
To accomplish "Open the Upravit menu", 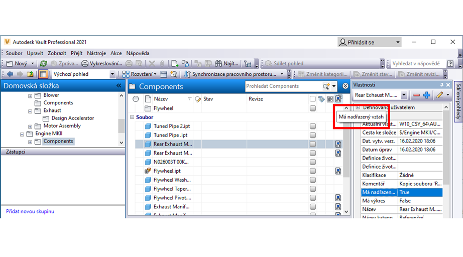I will point(35,53).
